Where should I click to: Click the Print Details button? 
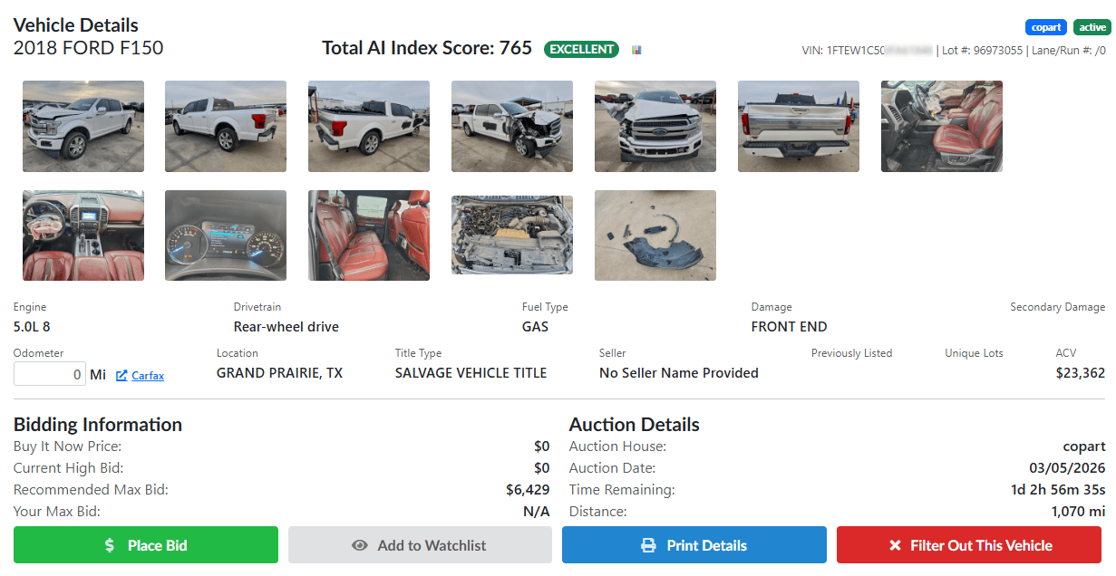694,545
